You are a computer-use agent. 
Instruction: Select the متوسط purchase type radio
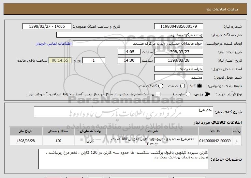188,94
